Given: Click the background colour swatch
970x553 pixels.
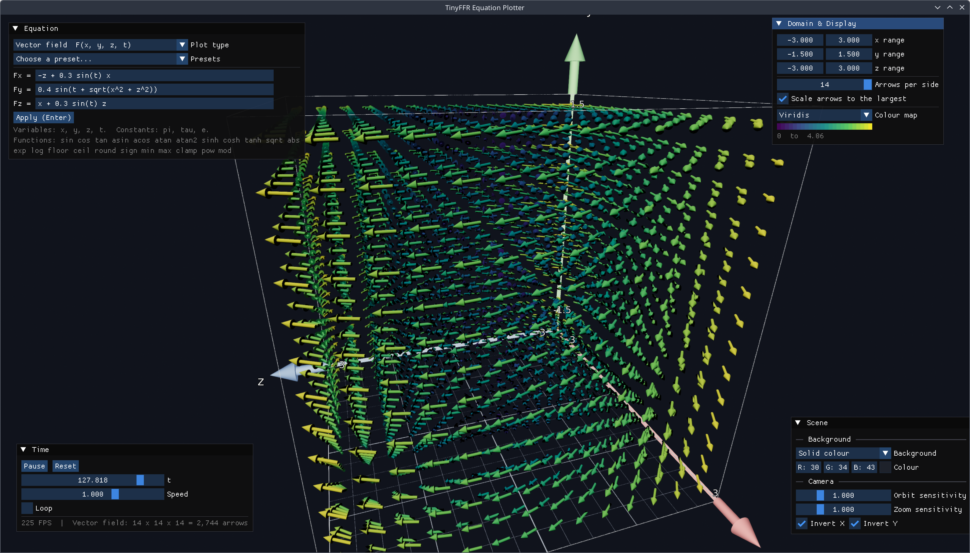Looking at the screenshot, I should pos(885,467).
